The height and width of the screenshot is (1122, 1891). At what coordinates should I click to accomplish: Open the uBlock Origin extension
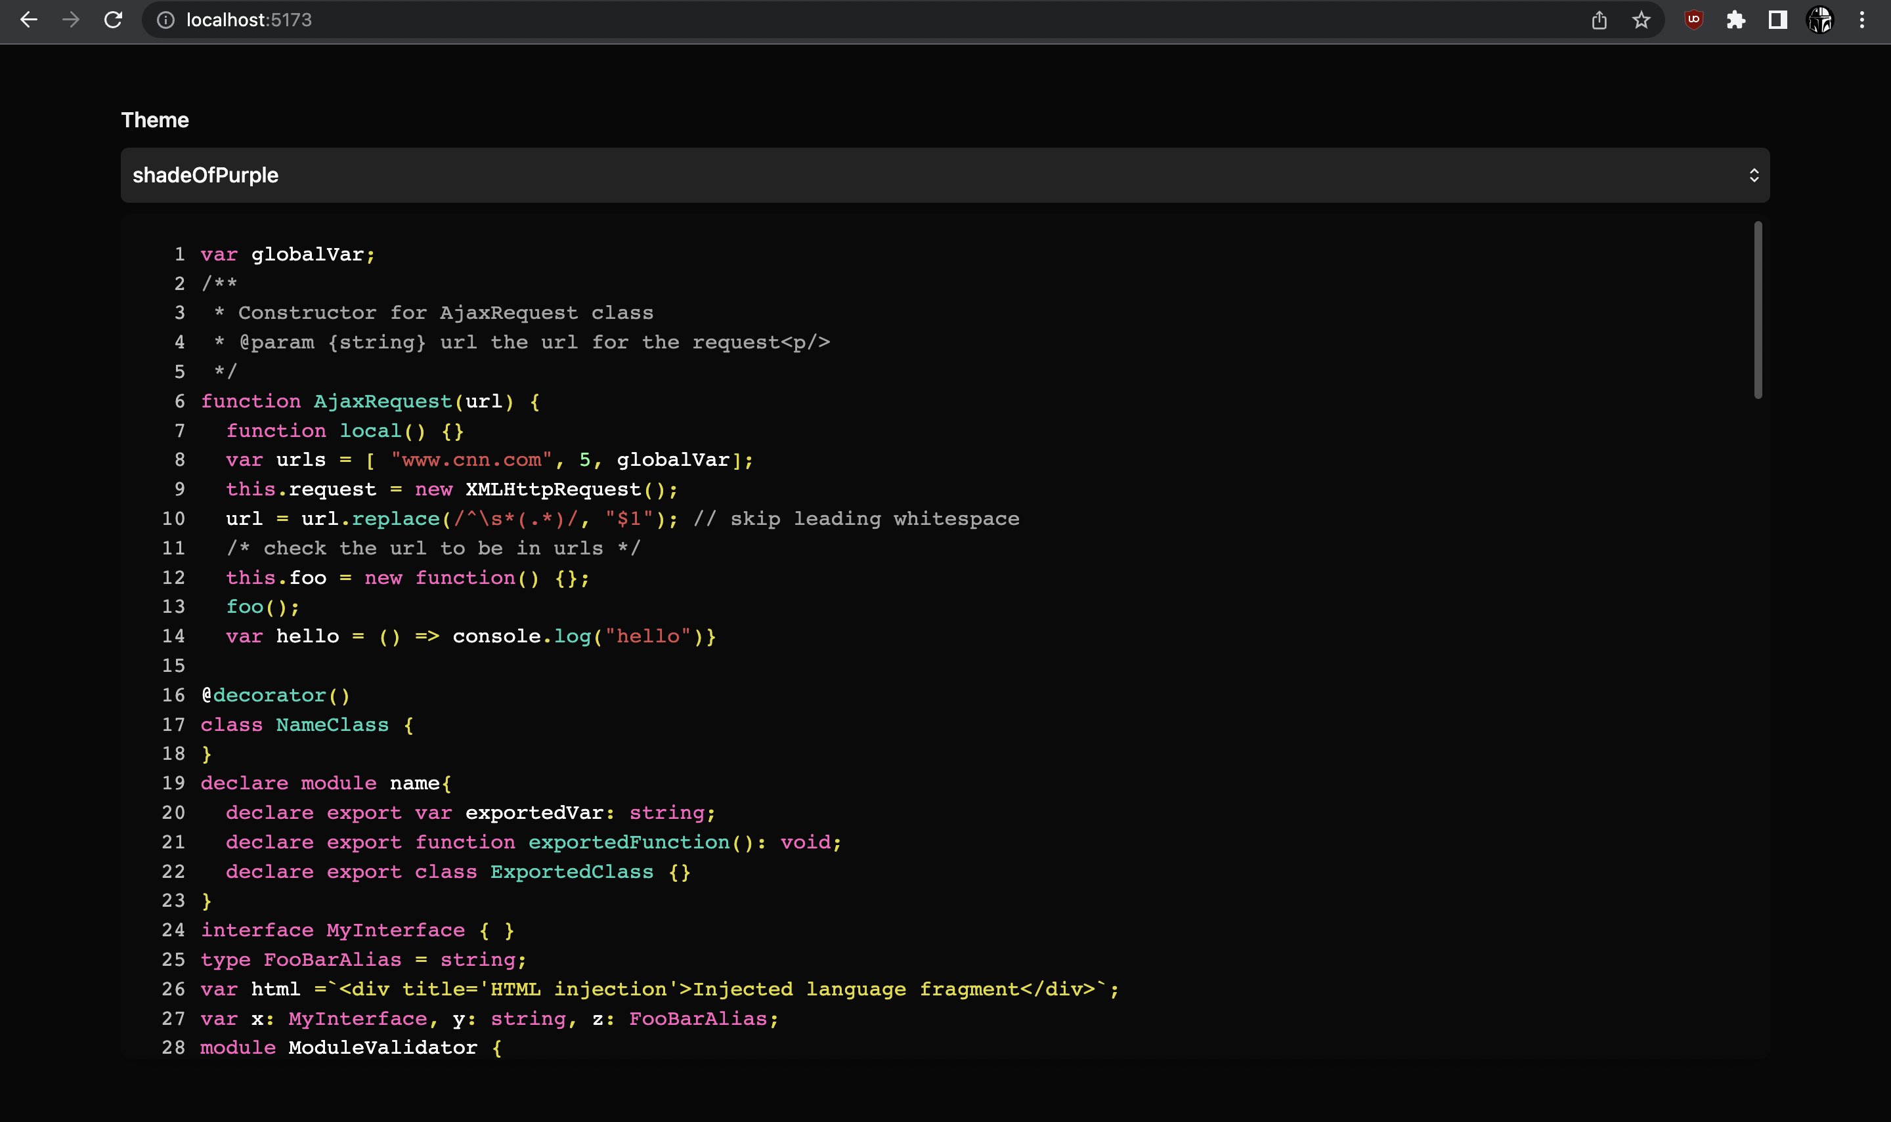click(x=1694, y=20)
